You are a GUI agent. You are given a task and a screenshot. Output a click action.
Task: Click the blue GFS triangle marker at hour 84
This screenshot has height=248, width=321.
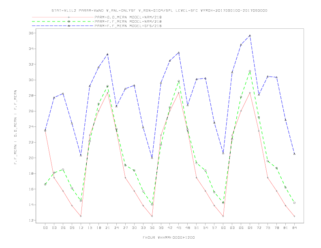pos(294,154)
